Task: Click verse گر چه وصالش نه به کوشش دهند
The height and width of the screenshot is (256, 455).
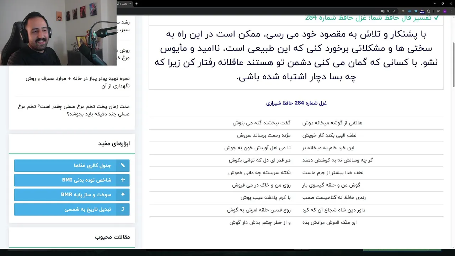Action: 337,160
